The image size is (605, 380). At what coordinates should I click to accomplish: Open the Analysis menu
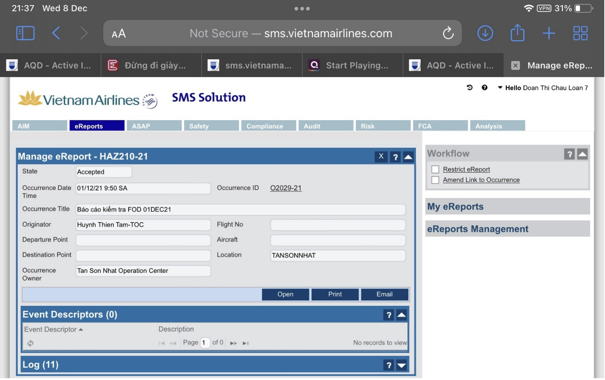(x=498, y=126)
